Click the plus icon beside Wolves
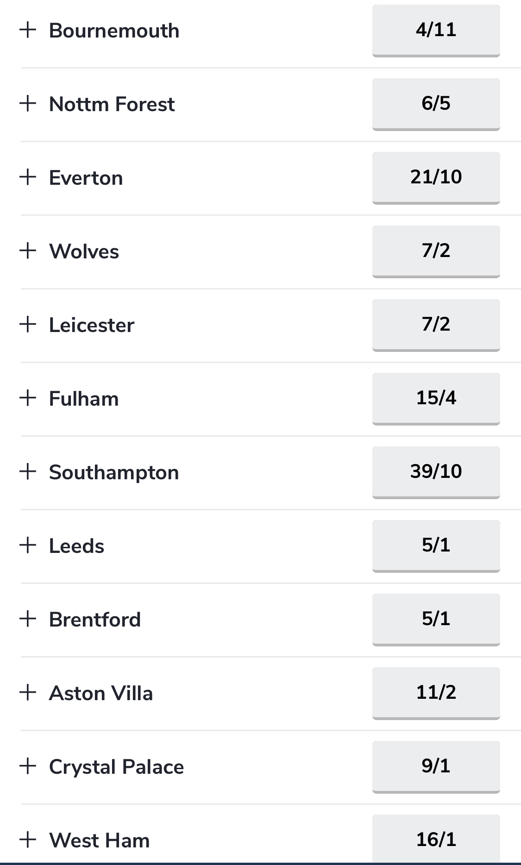521x865 pixels. click(x=28, y=251)
